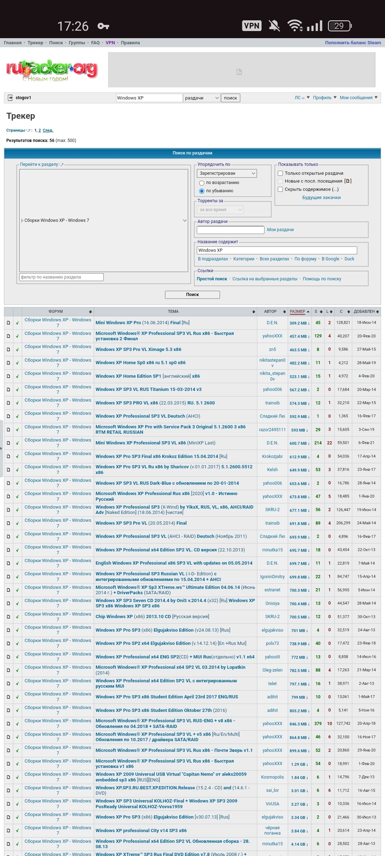
Task: Expand the ЛС dropdown arrow
Action: [x=308, y=97]
